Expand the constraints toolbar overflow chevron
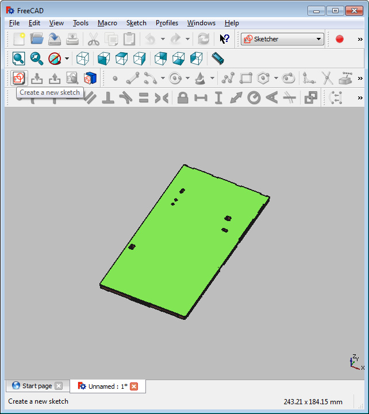Image resolution: width=369 pixels, height=414 pixels. pyautogui.click(x=360, y=98)
